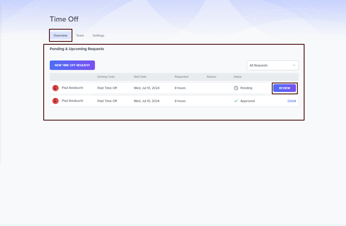
Task: Click the Earning Code column header
Action: click(x=106, y=77)
